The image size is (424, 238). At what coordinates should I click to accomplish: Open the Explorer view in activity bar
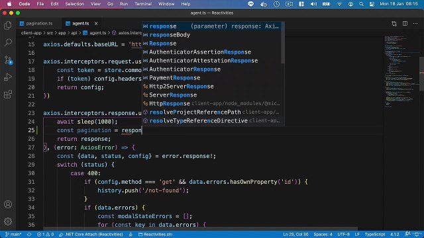[8, 25]
